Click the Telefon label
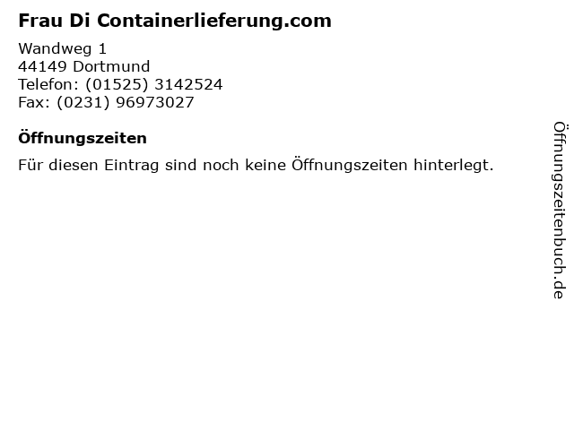 click(48, 84)
